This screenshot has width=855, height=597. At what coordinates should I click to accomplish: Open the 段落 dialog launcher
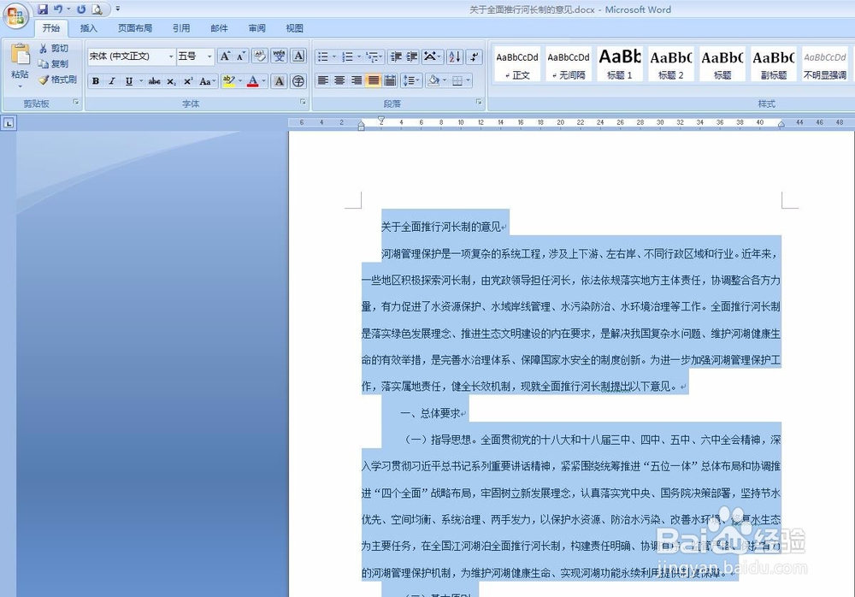click(479, 102)
